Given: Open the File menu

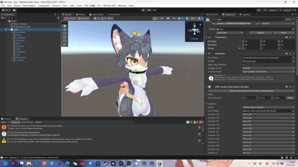Looking at the screenshot, I should [x=3, y=6].
